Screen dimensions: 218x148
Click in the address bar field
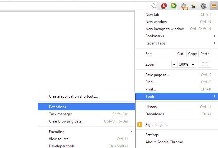pos(75,6)
